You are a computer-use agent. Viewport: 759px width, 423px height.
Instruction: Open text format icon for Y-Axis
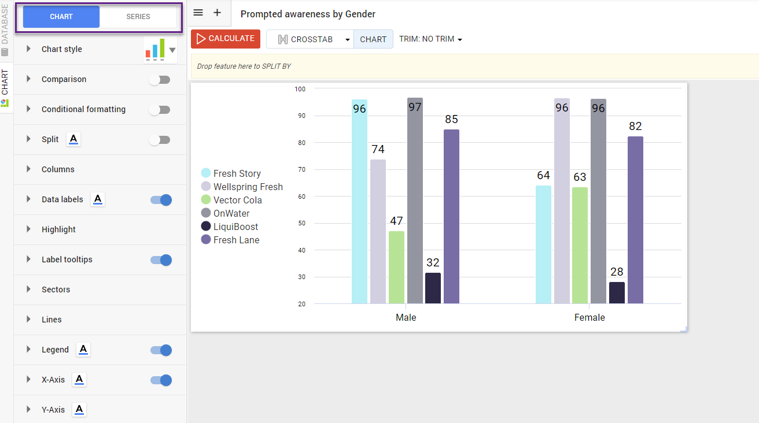coord(80,410)
